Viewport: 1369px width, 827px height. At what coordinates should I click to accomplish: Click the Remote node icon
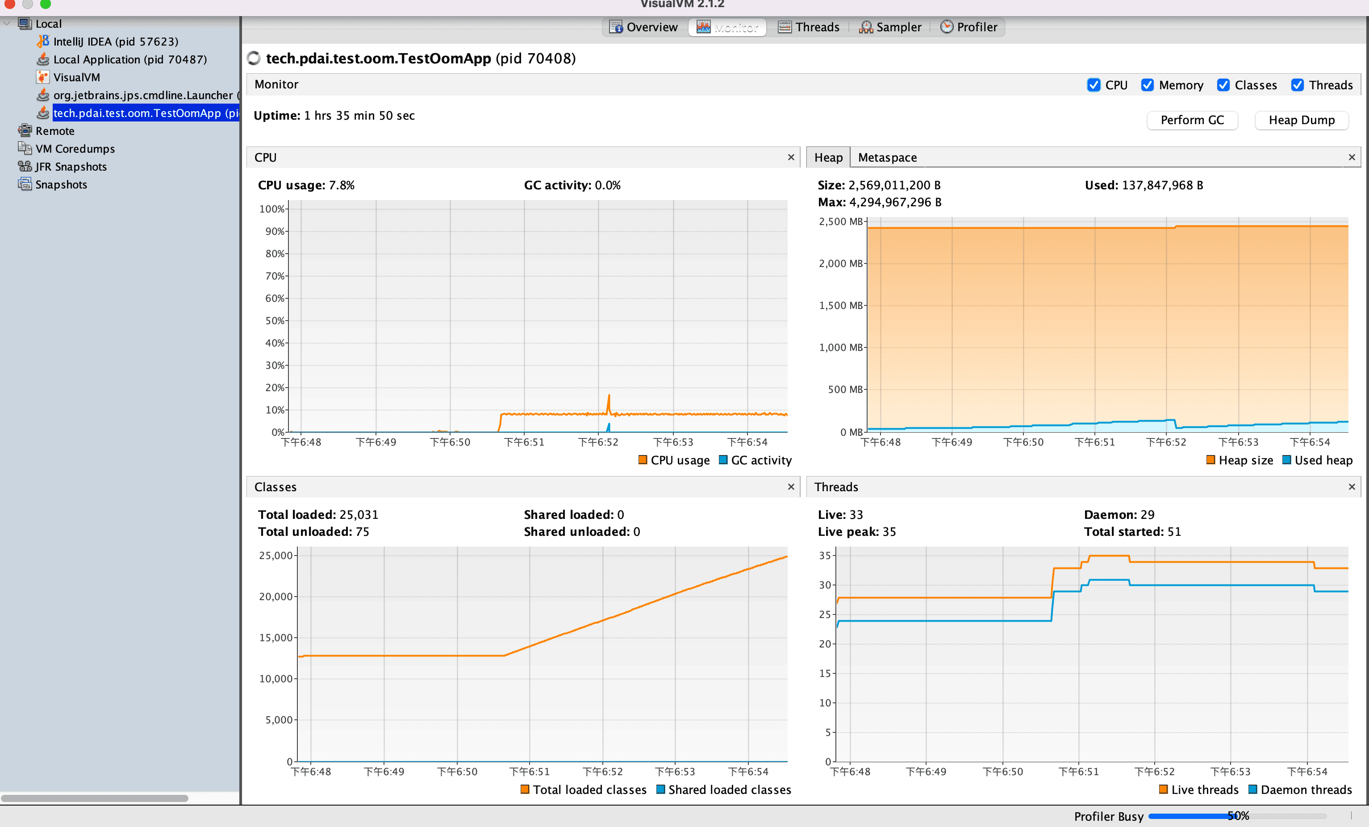[25, 130]
